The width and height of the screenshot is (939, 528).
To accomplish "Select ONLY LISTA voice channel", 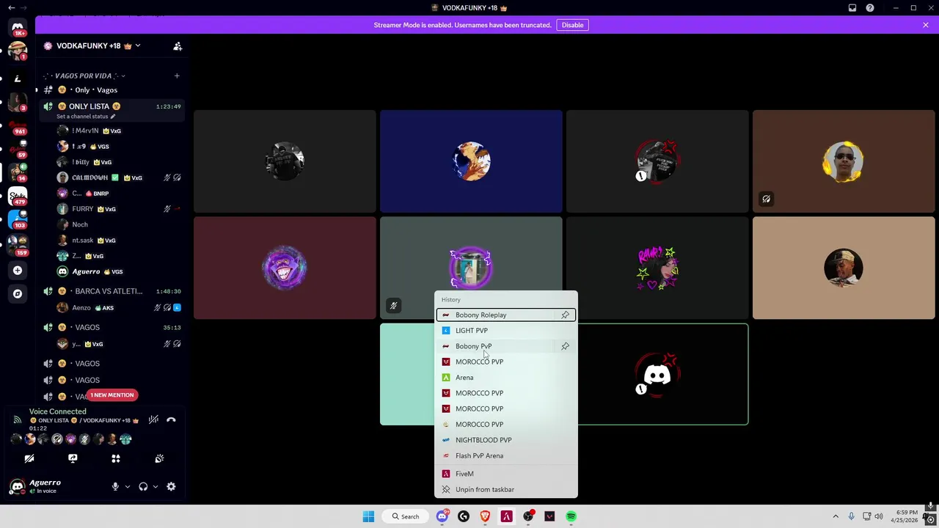I will tap(110, 106).
